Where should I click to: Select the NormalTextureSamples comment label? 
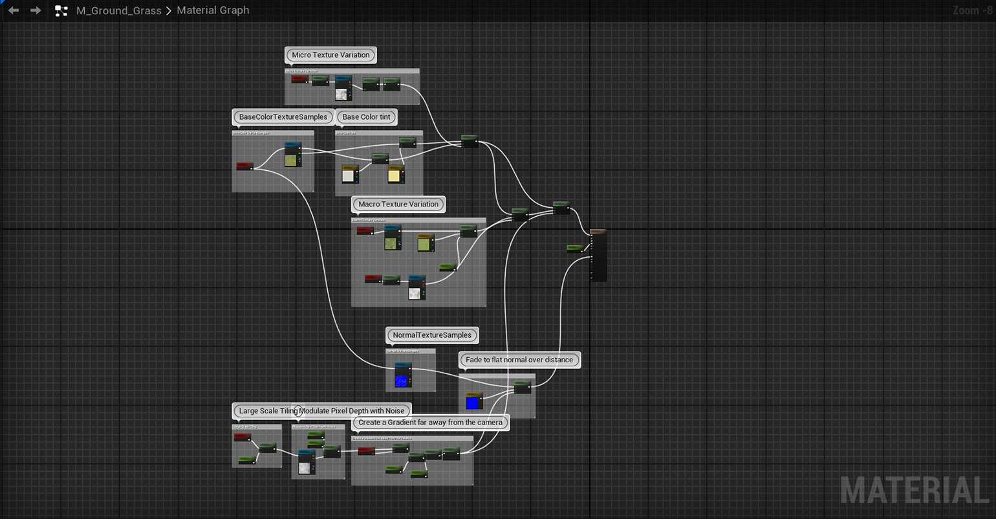432,335
